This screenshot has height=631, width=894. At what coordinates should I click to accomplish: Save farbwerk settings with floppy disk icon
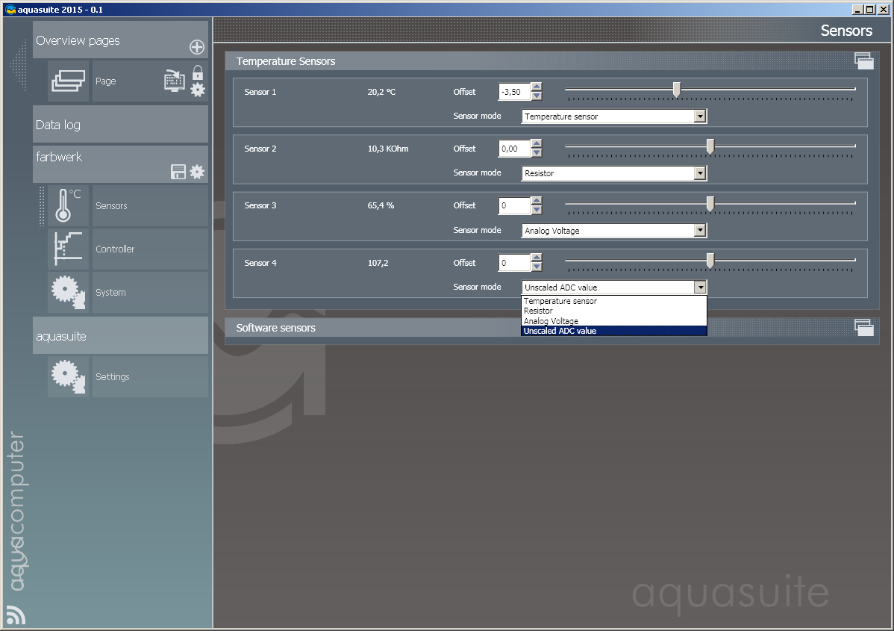[x=178, y=172]
